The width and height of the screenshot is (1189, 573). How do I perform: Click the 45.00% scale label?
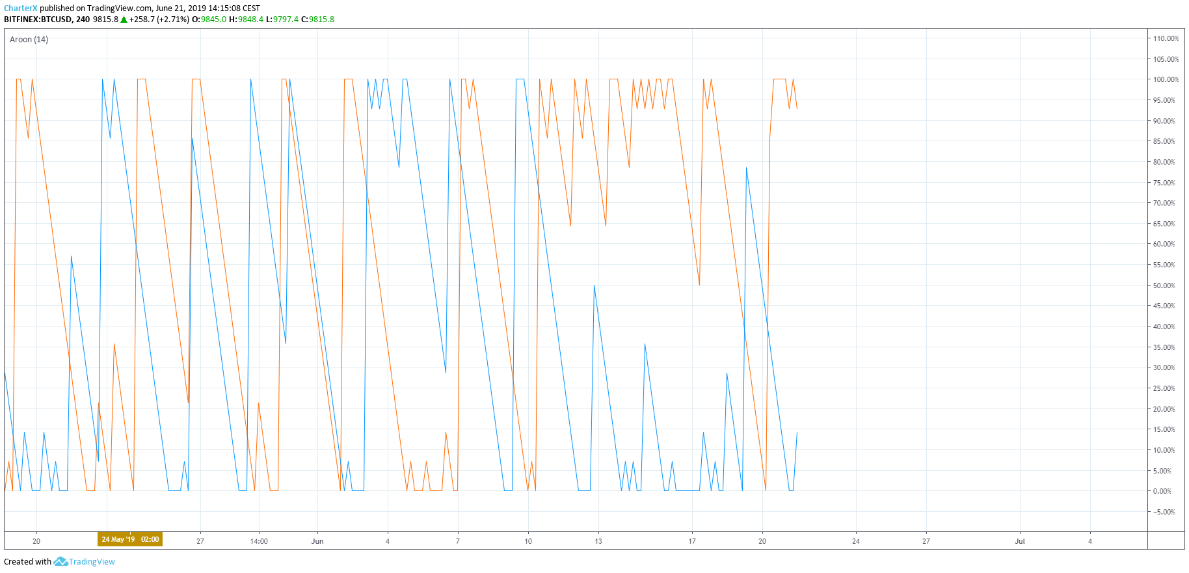[1164, 306]
